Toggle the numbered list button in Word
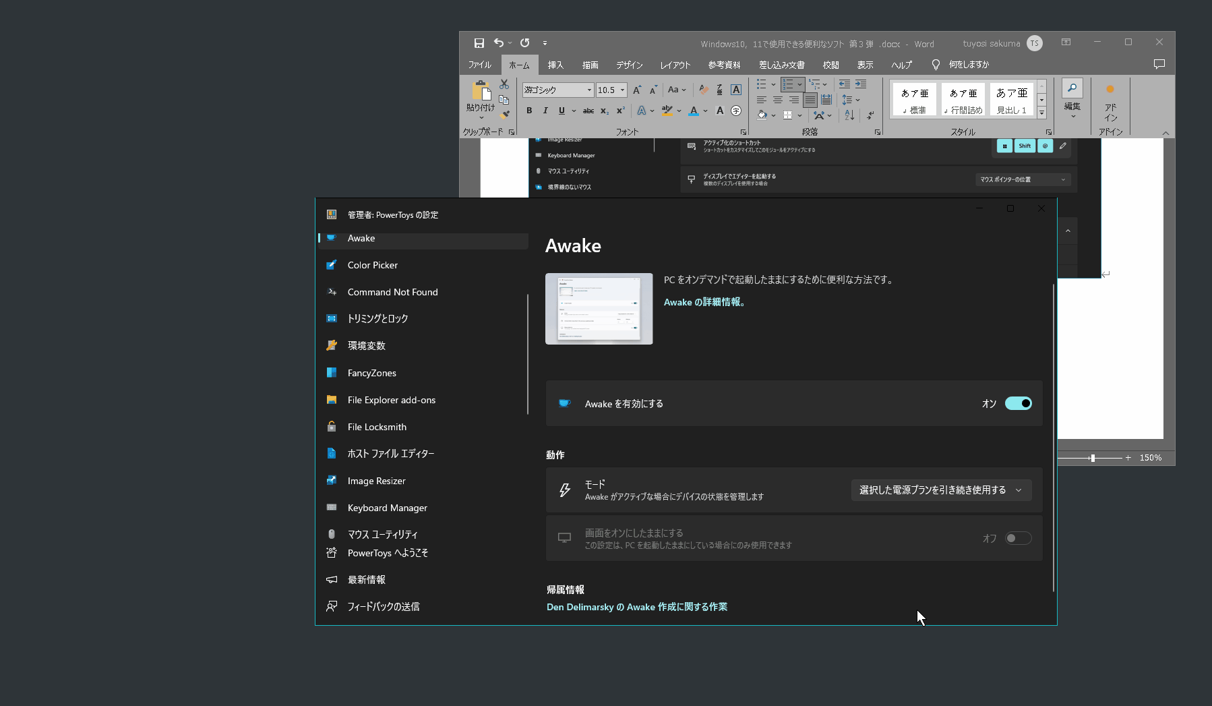 (787, 84)
